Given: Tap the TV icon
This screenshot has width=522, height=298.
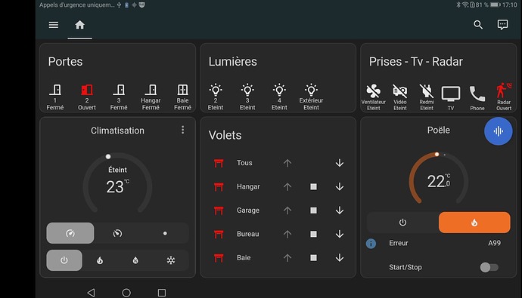Looking at the screenshot, I should (x=451, y=94).
